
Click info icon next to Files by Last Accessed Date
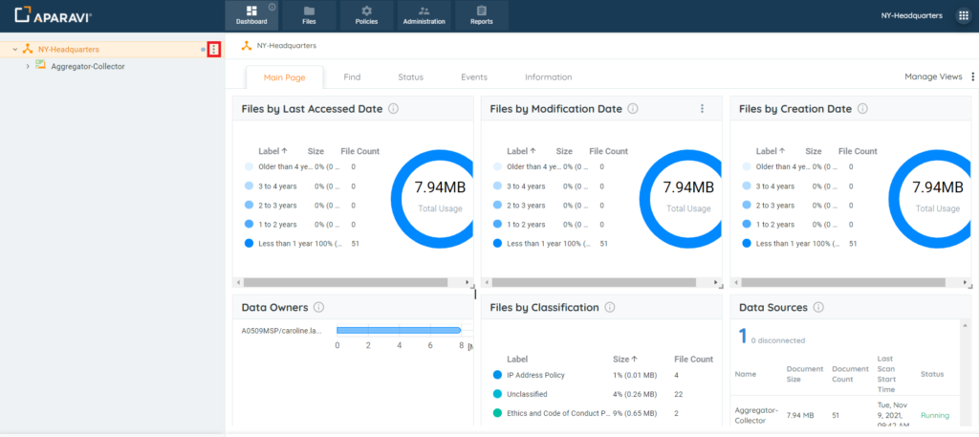pyautogui.click(x=394, y=109)
